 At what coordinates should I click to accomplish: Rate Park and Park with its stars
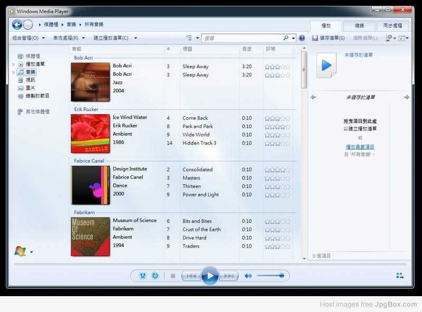[277, 127]
